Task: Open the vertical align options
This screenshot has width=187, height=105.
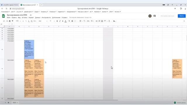Action: (x=85, y=21)
